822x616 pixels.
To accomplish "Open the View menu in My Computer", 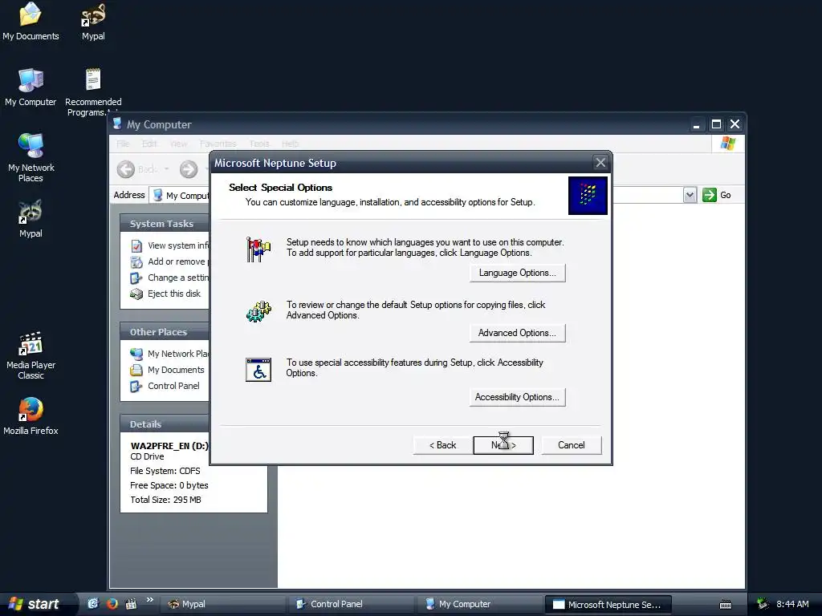I will [178, 144].
